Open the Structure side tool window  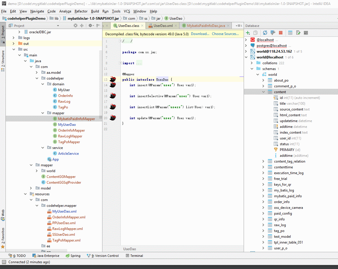tap(3, 60)
